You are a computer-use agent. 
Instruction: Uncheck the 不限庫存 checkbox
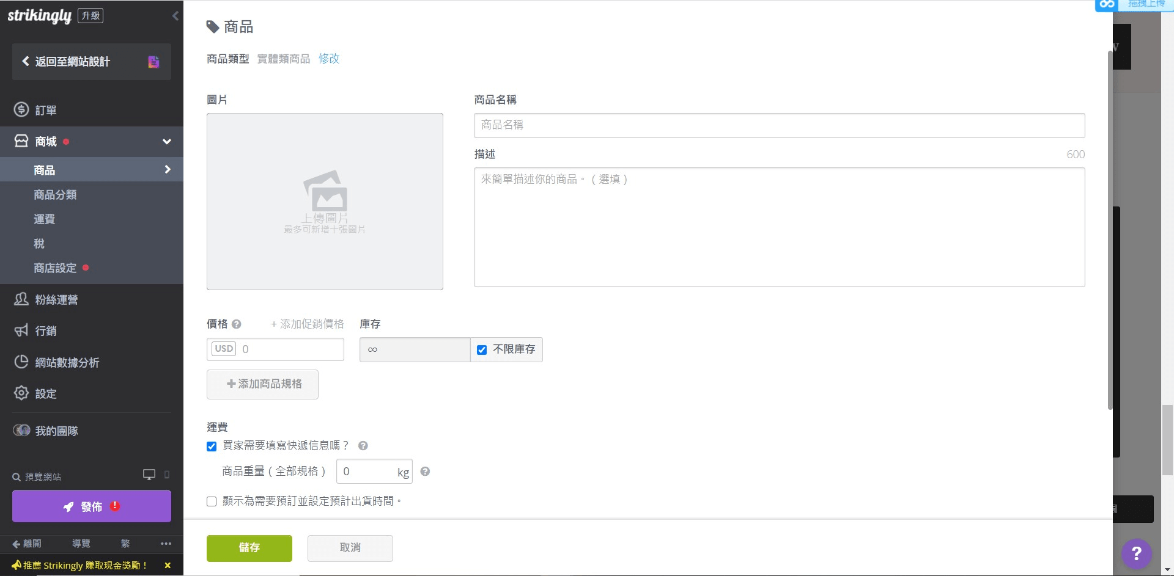(482, 349)
